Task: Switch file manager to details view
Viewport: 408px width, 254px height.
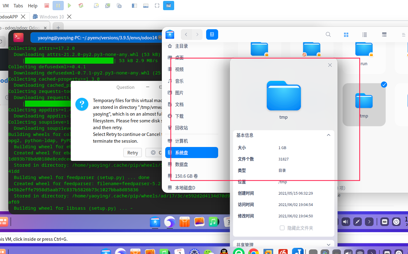Action: tap(384, 35)
